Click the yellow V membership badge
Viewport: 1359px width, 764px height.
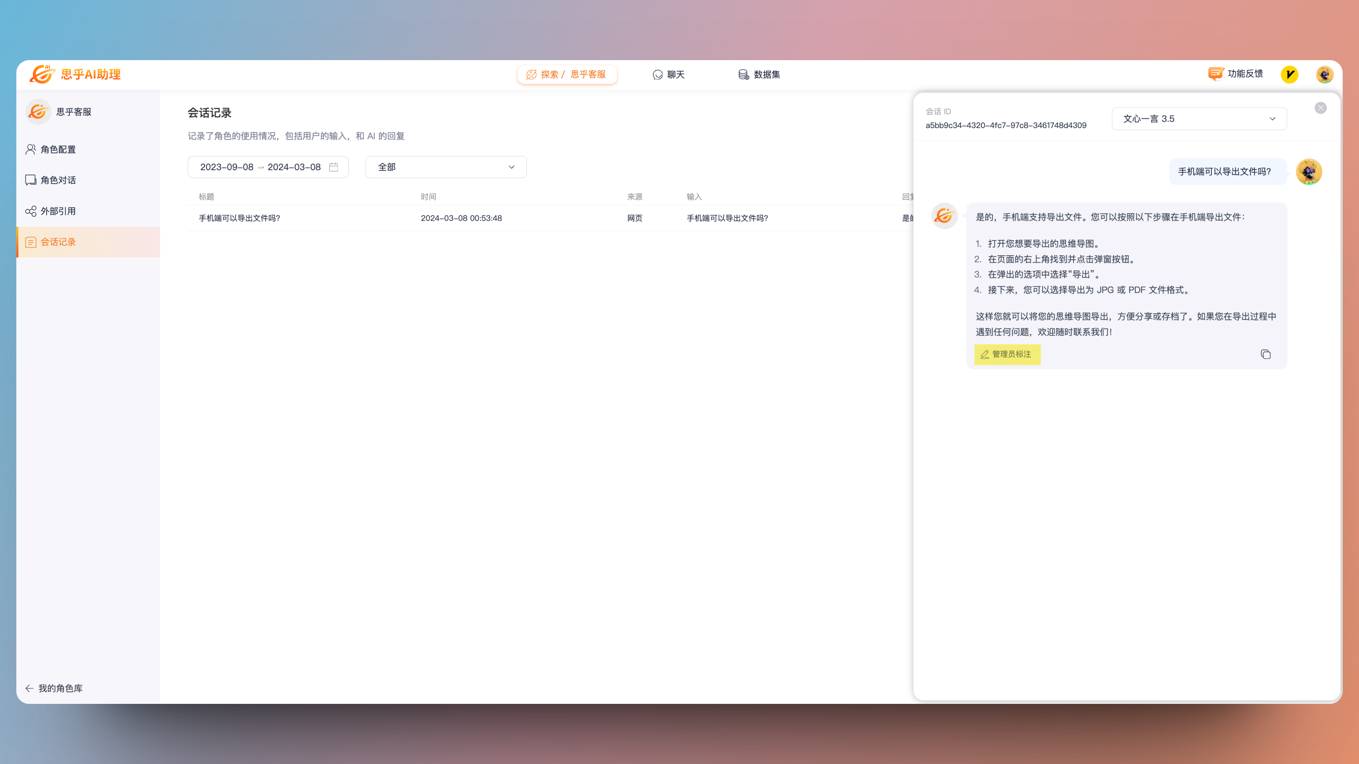(1289, 74)
